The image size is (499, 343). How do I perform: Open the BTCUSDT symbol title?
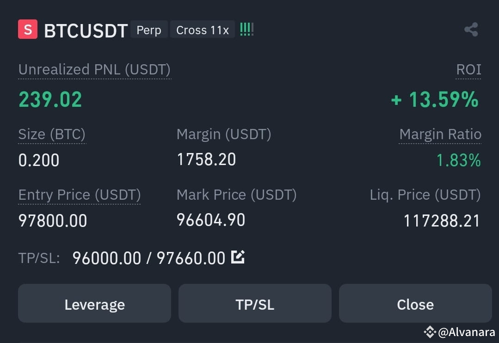(86, 31)
